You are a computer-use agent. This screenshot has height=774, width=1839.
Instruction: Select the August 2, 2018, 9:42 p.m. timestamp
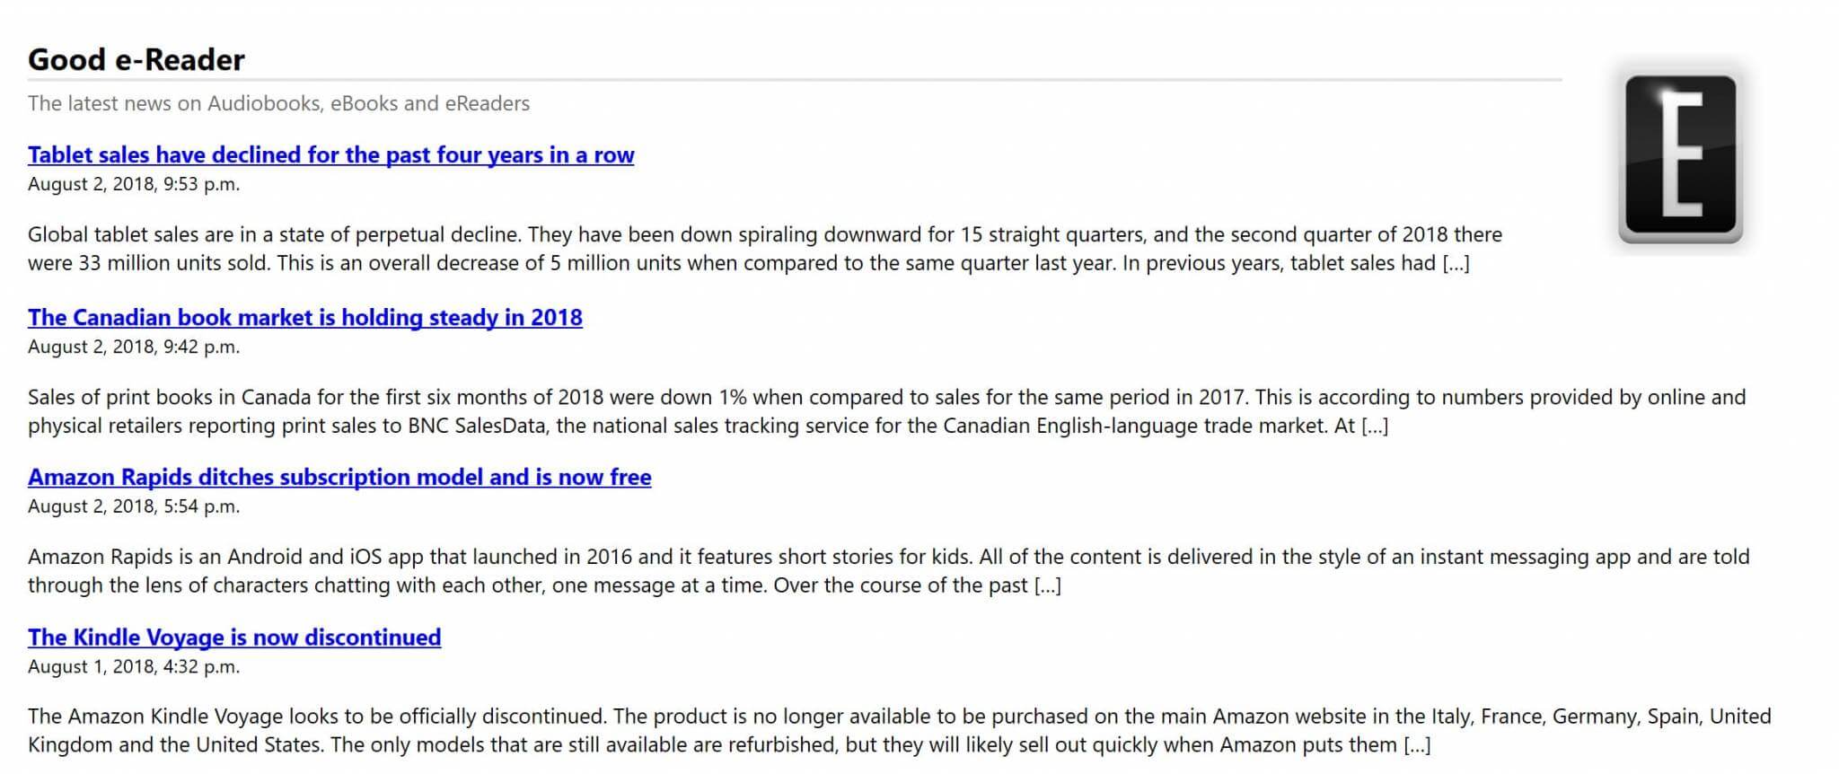click(134, 347)
